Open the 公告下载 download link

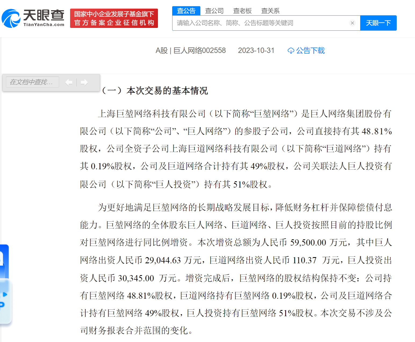tap(310, 51)
